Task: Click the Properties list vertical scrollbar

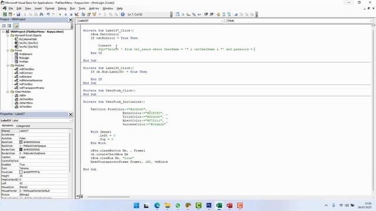Action: point(70,152)
